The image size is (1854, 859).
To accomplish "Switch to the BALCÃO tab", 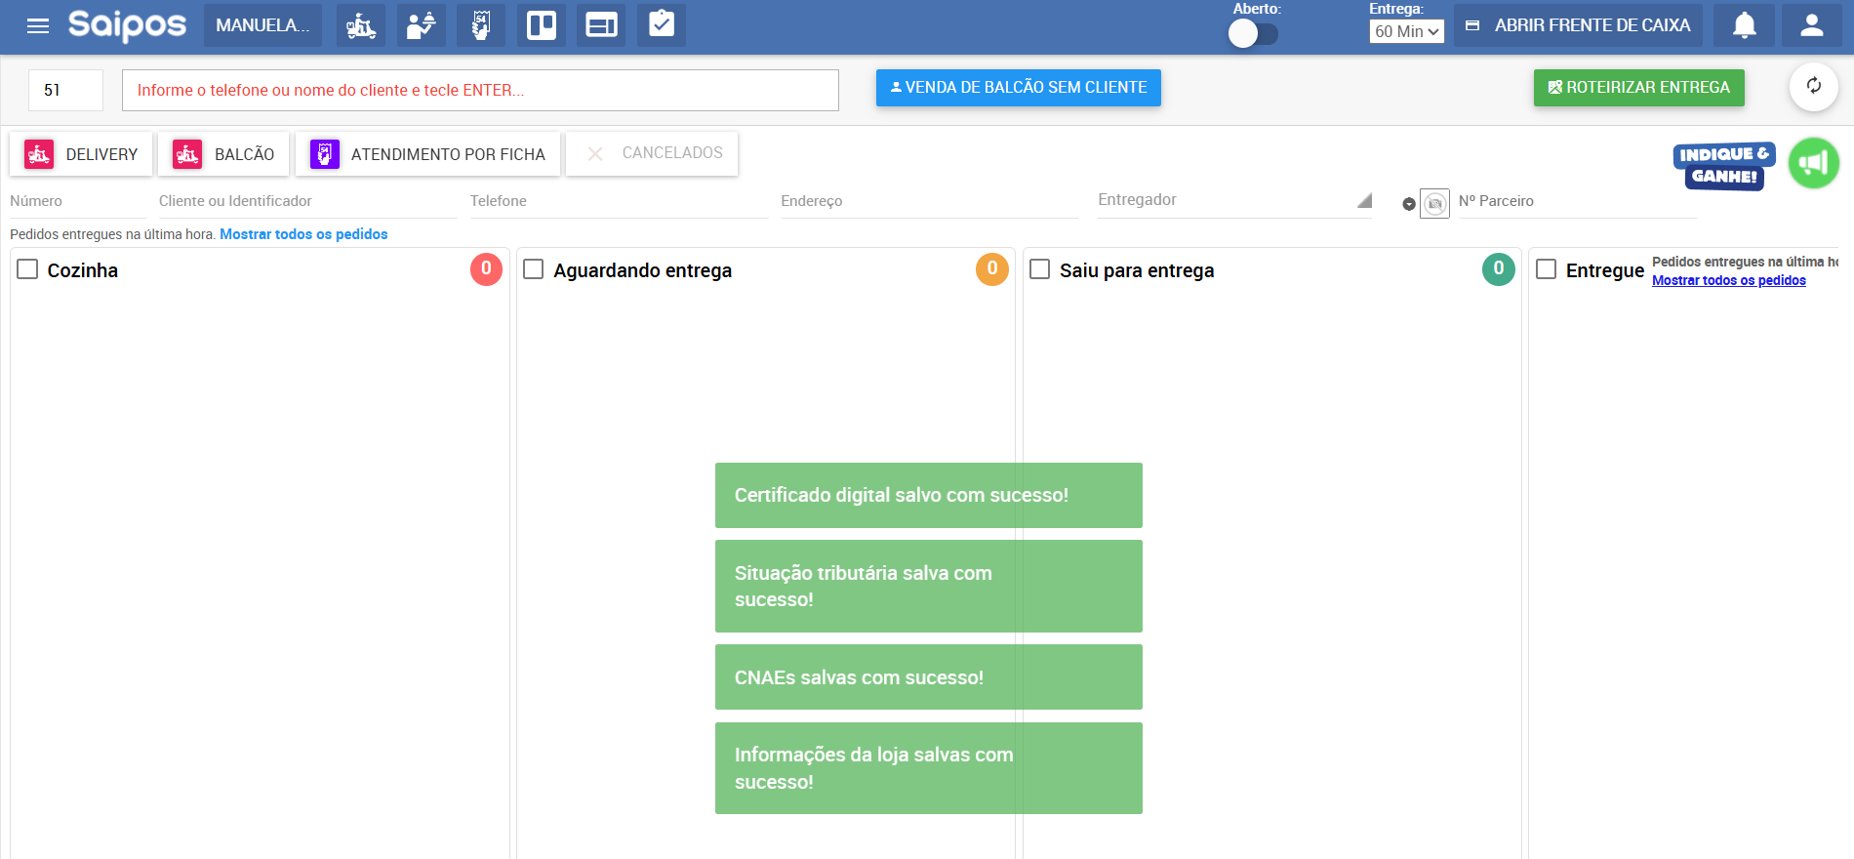I will click(224, 154).
